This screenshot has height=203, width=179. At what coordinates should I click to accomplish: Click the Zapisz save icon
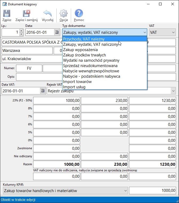(x=7, y=14)
